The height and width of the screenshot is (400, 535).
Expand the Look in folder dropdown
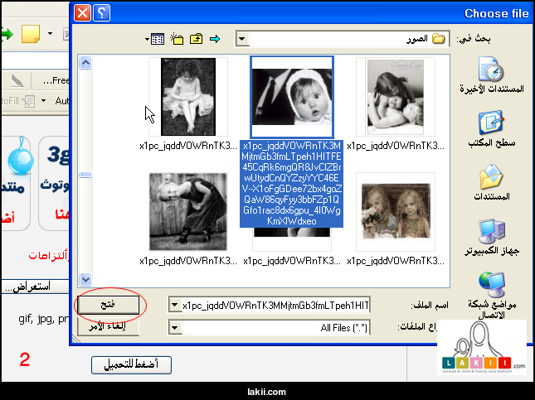241,39
